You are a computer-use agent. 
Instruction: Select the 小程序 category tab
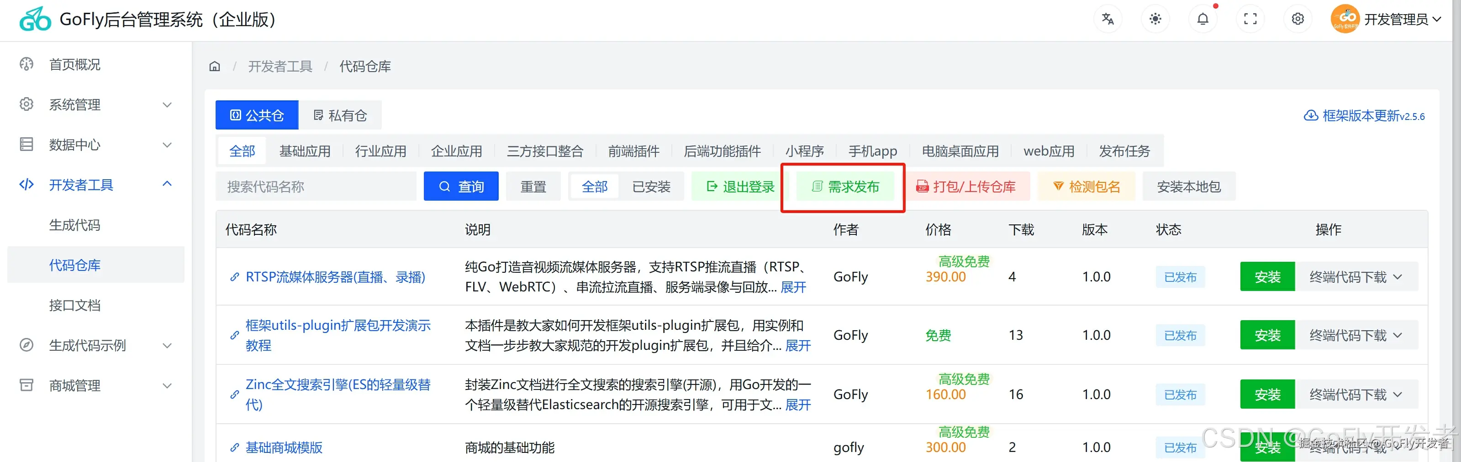804,151
